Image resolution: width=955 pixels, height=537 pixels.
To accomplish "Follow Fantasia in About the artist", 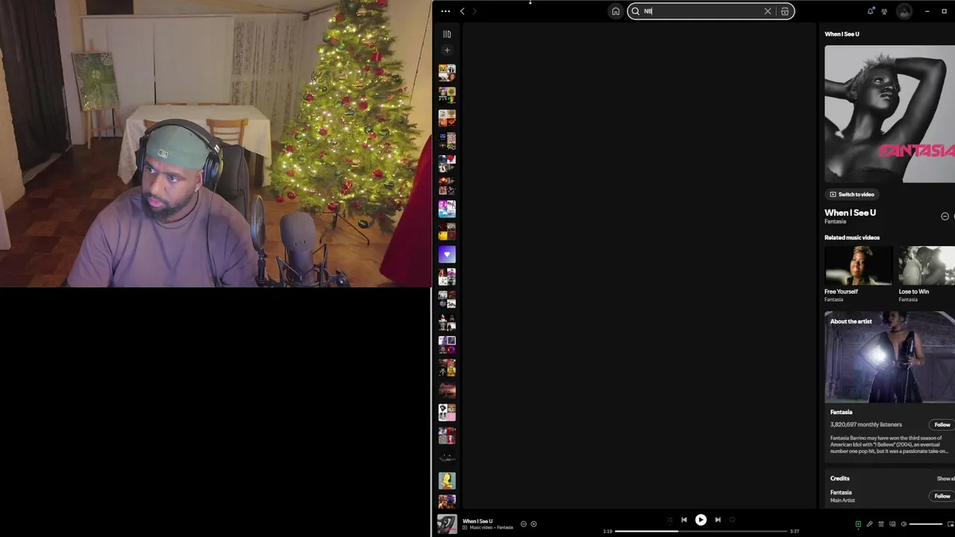I will coord(942,424).
